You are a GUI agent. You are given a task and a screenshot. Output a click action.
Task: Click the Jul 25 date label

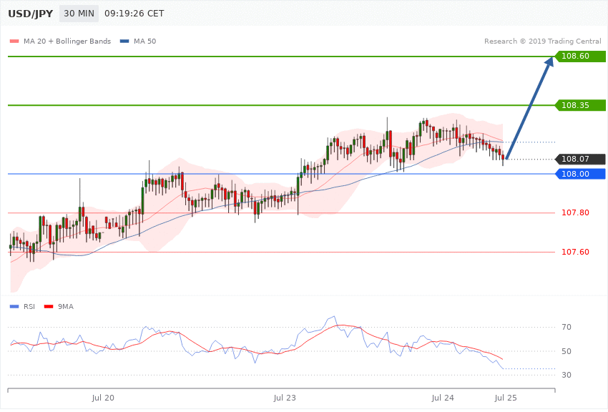[506, 398]
